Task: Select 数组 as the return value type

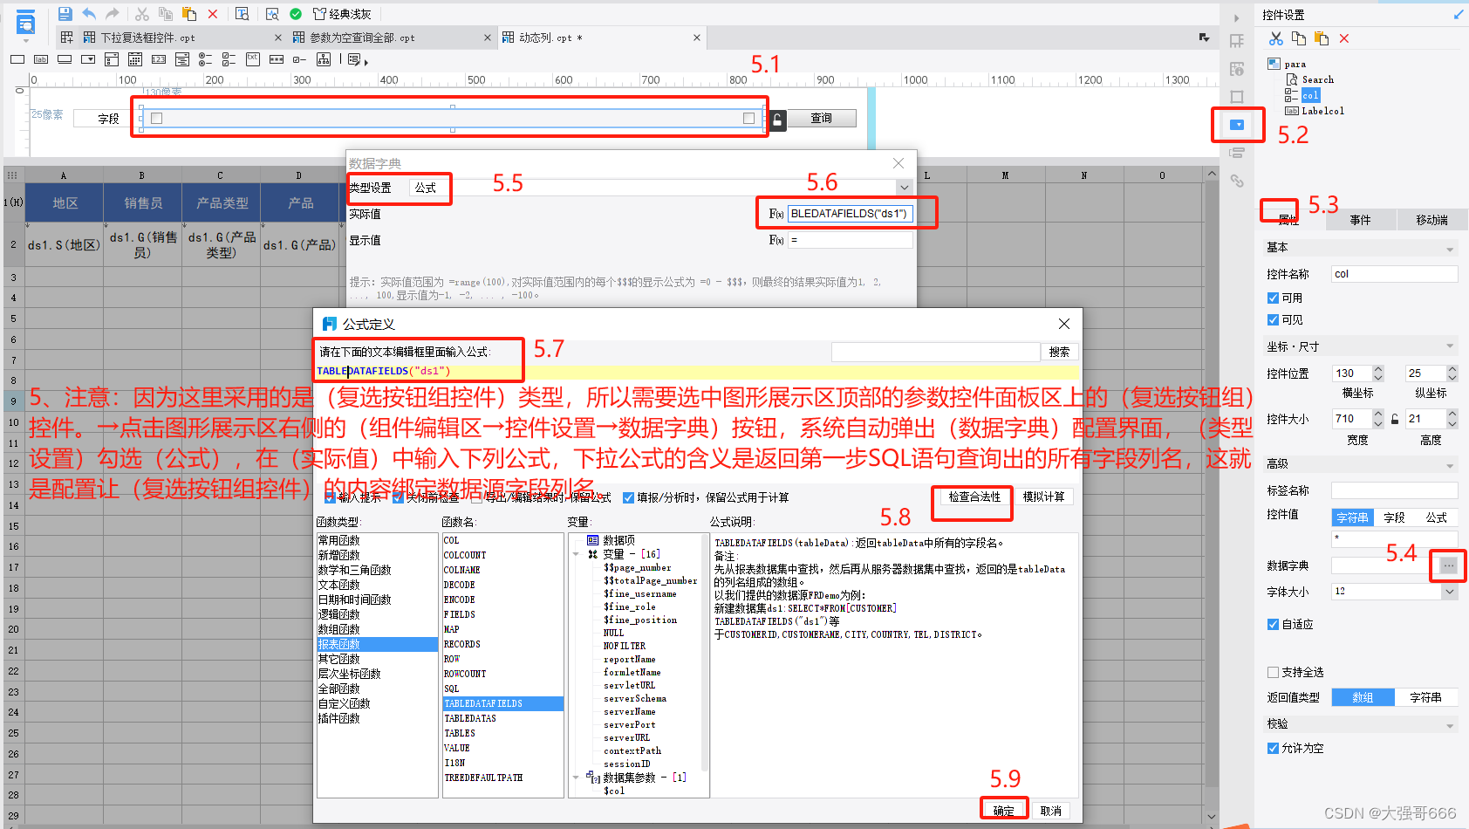Action: 1363,697
